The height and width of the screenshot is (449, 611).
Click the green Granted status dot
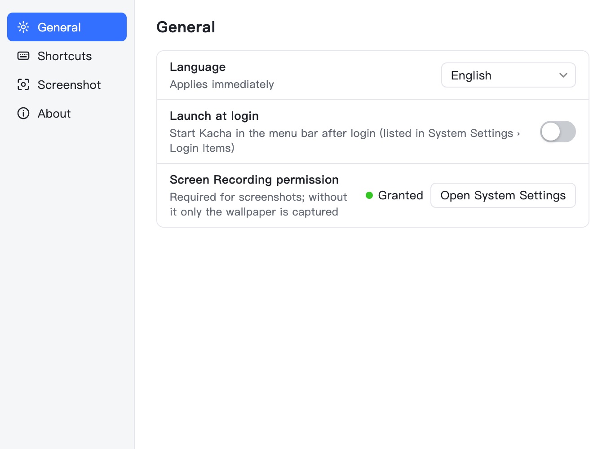tap(369, 195)
